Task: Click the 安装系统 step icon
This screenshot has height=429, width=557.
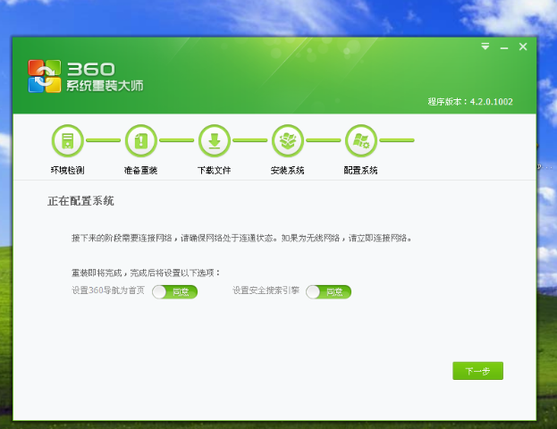Action: pos(288,140)
